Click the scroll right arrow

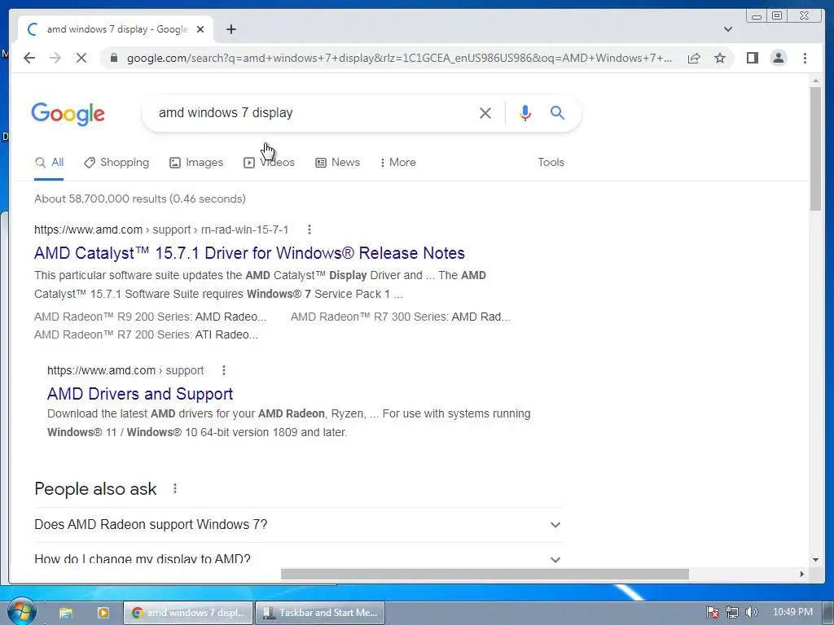[x=802, y=574]
